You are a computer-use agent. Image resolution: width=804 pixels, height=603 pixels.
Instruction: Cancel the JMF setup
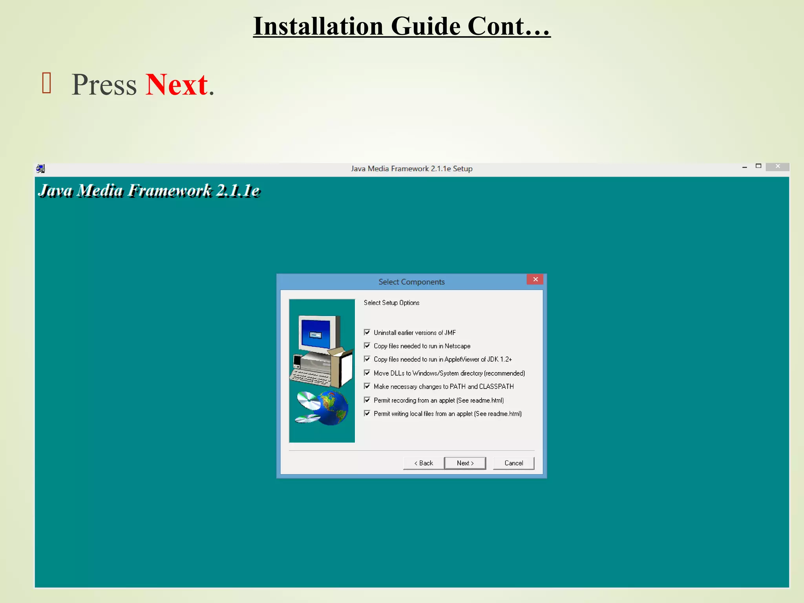tap(513, 463)
